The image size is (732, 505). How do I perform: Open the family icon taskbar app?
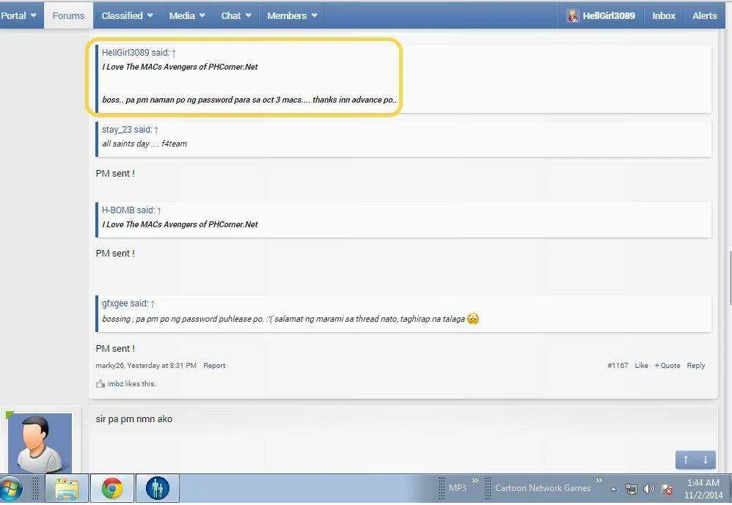[x=157, y=489]
